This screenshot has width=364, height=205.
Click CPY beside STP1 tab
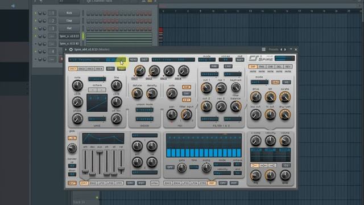pyautogui.click(x=130, y=183)
